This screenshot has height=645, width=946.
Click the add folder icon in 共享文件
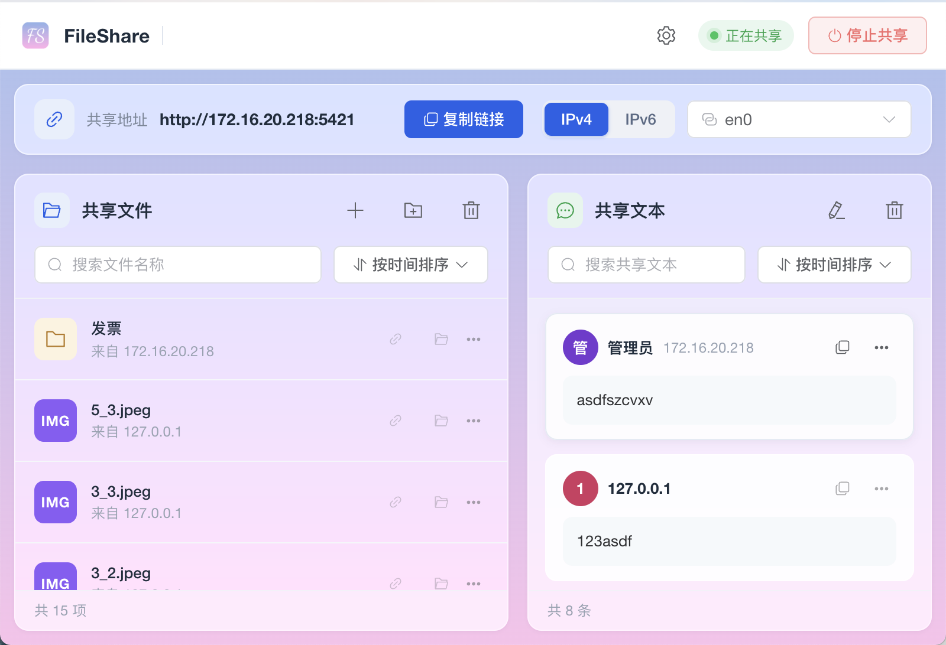coord(413,210)
